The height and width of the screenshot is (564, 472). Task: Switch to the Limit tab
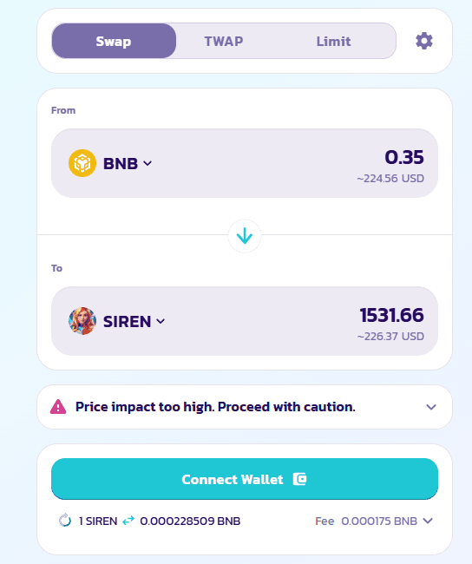333,41
